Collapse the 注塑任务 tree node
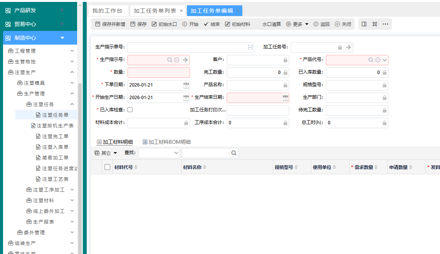440x254 pixels. (72, 104)
